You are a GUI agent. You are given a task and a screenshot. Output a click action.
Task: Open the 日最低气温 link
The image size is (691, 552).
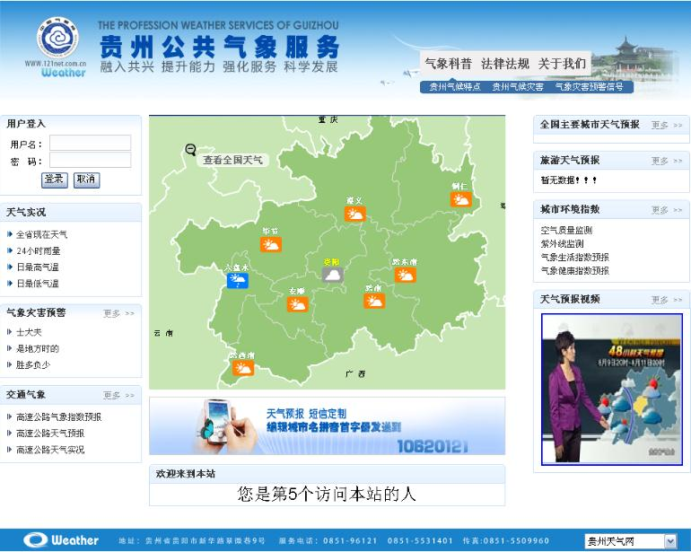point(38,284)
